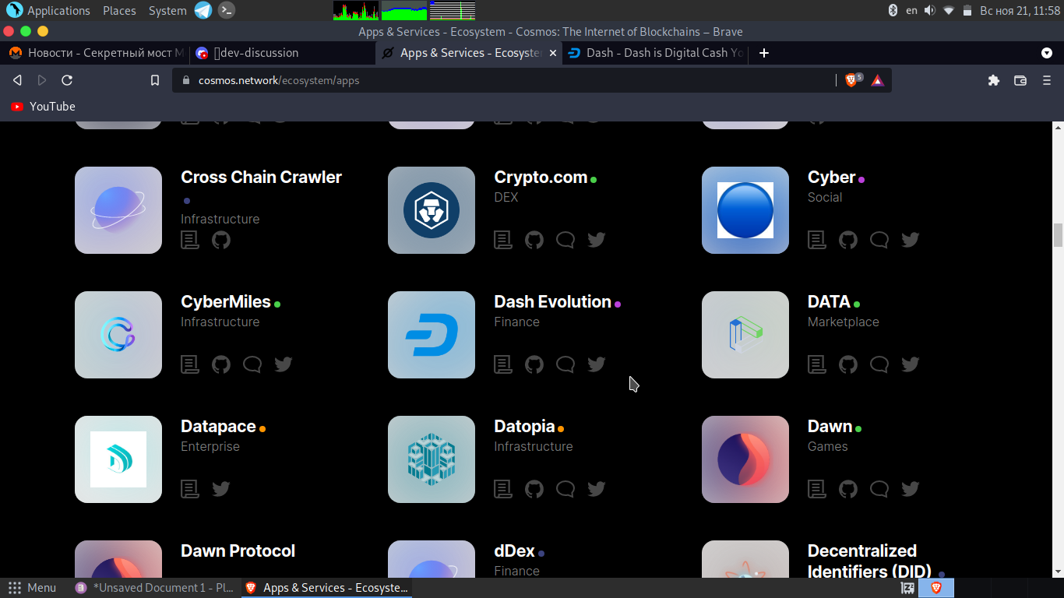The width and height of the screenshot is (1064, 598).
Task: Open Cross Chain Crawler GitHub icon
Action: click(221, 240)
